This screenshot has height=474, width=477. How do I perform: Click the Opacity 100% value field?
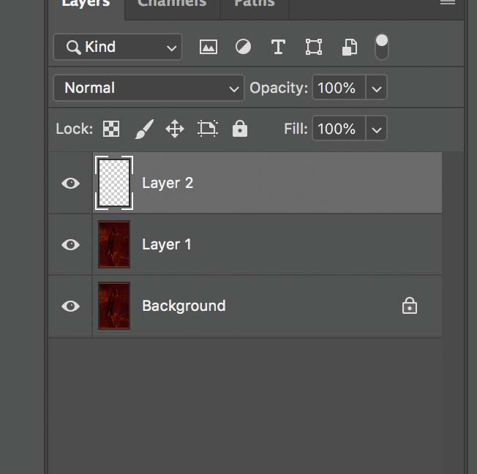pos(339,88)
